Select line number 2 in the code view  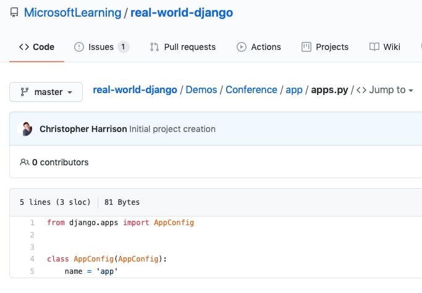pos(32,235)
